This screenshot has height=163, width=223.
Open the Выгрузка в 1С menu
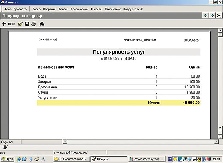[133, 9]
